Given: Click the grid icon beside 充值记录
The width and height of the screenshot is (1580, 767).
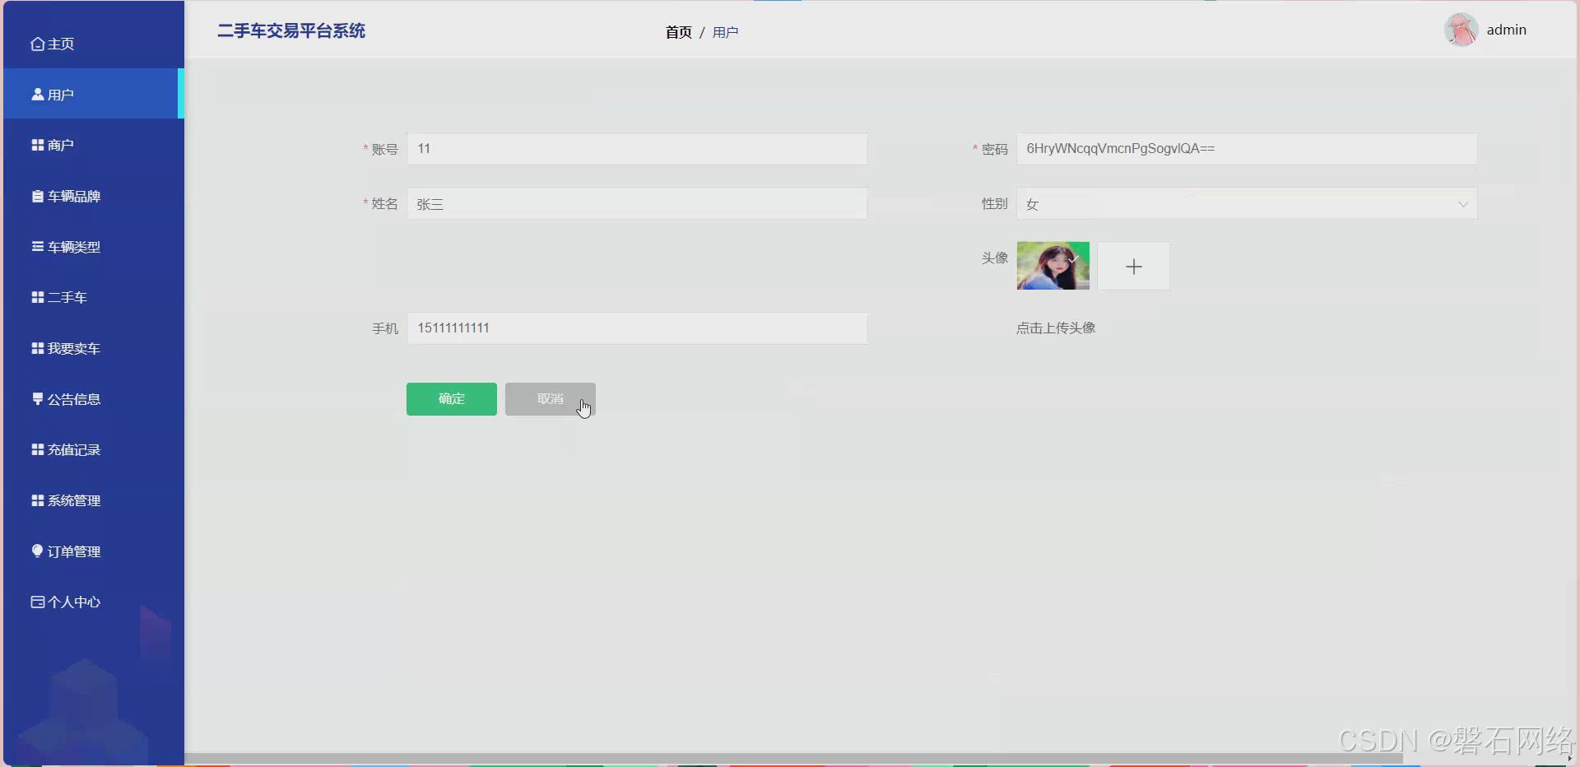Looking at the screenshot, I should pos(38,449).
